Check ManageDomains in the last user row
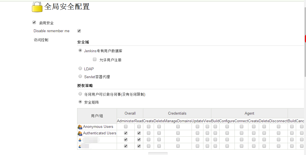Viewport: 306px width, 155px height. 178,146
